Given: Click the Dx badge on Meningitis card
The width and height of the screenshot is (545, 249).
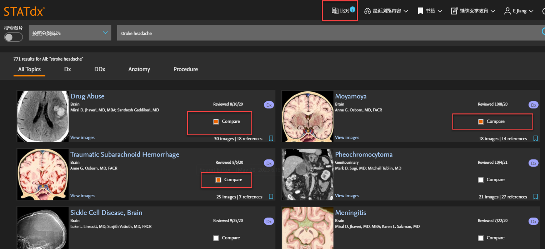Looking at the screenshot, I should (534, 222).
